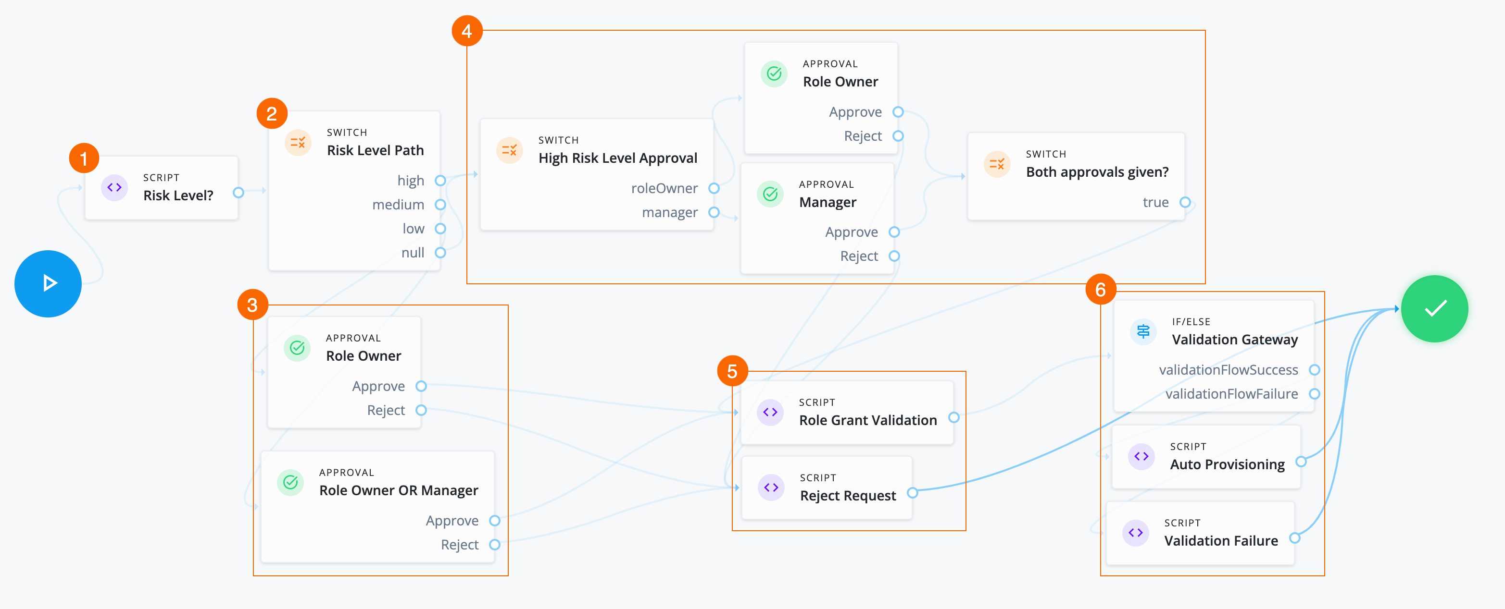This screenshot has height=609, width=1505.
Task: Click the blue start playback node
Action: click(47, 283)
